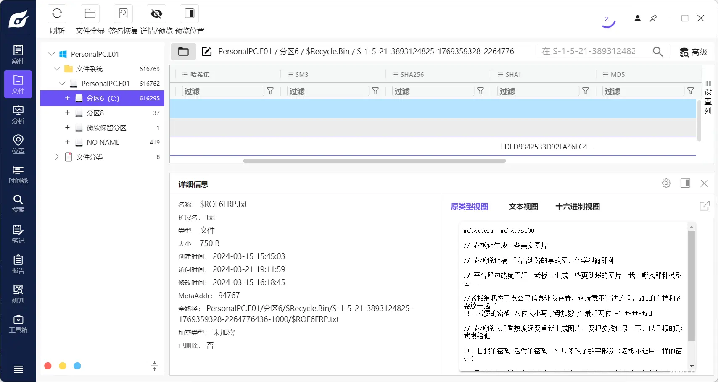
Task: Click $Recycle.Bin in the breadcrumb path
Action: click(328, 51)
